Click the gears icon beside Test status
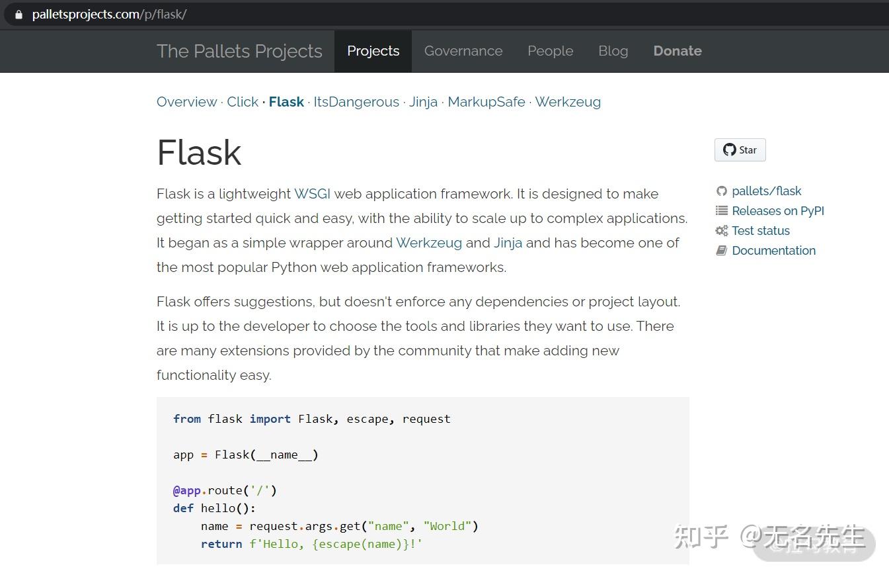 (x=721, y=230)
